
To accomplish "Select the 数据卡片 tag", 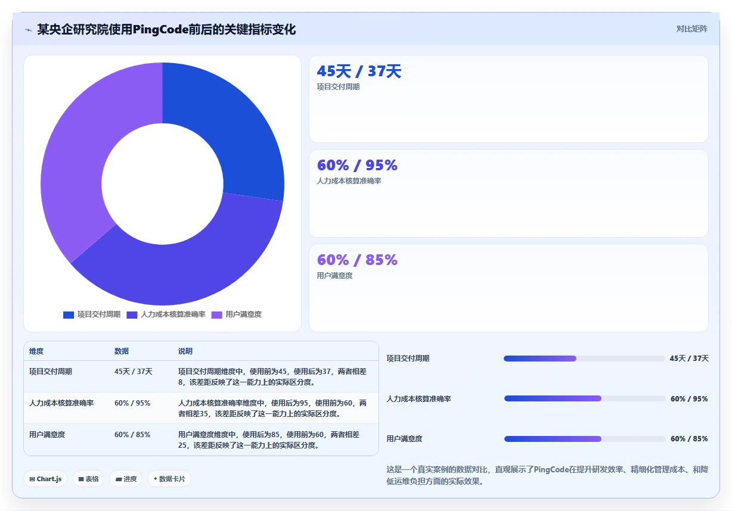I will [169, 479].
